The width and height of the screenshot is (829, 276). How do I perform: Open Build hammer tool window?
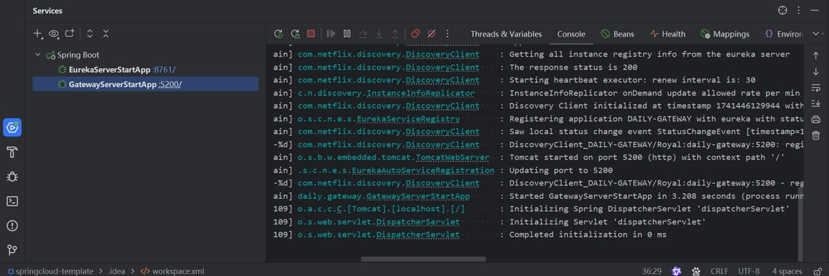[12, 152]
